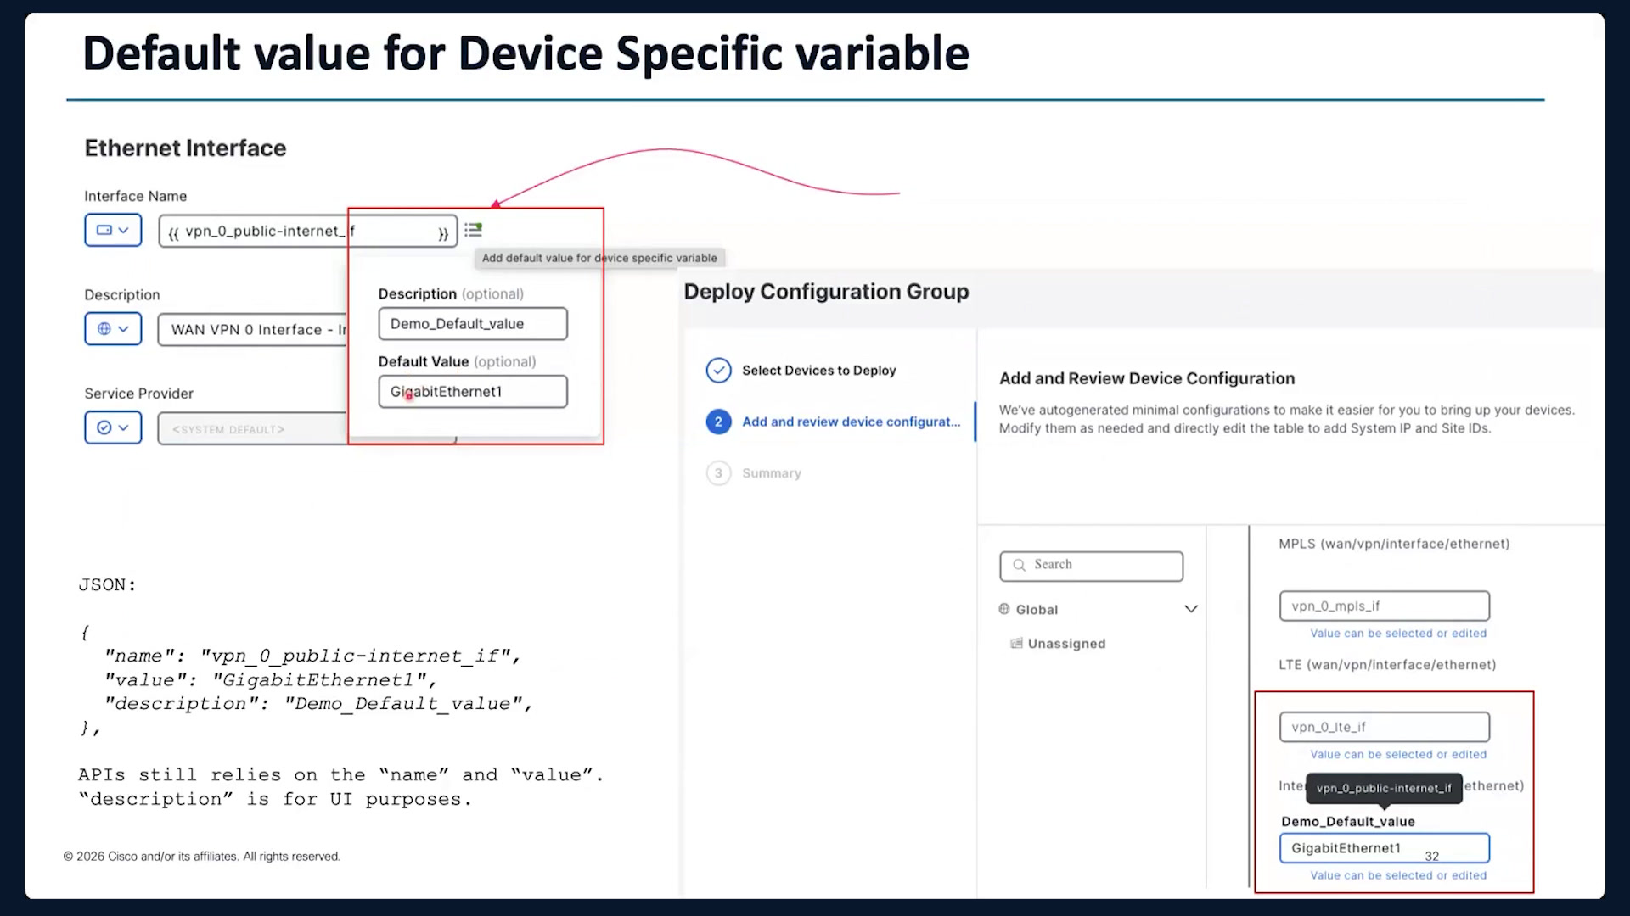This screenshot has width=1630, height=916.
Task: Click the GigabitEthernet1 field under Demo_Default_value
Action: click(1385, 848)
